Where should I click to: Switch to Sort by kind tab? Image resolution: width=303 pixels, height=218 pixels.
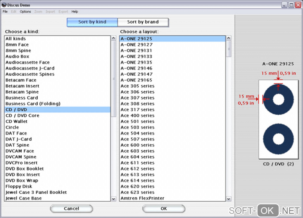tap(92, 22)
